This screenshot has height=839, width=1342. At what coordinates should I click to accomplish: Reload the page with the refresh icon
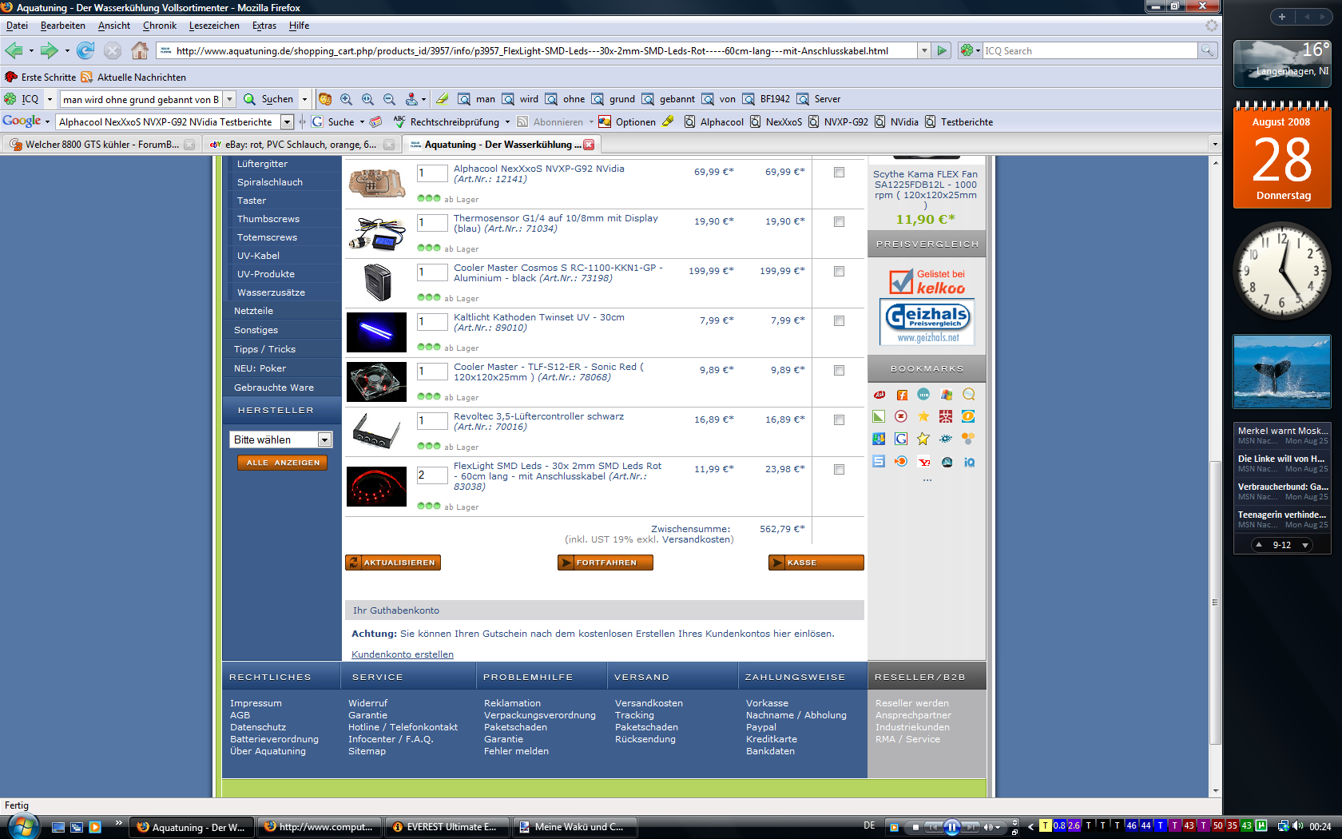85,50
